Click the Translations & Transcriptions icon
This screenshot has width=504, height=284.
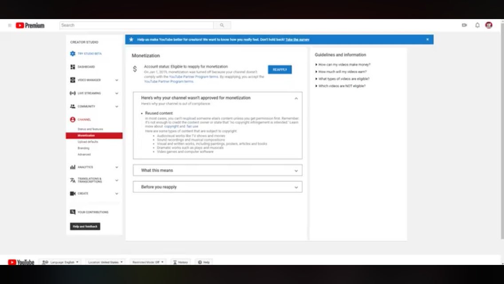[x=73, y=181]
